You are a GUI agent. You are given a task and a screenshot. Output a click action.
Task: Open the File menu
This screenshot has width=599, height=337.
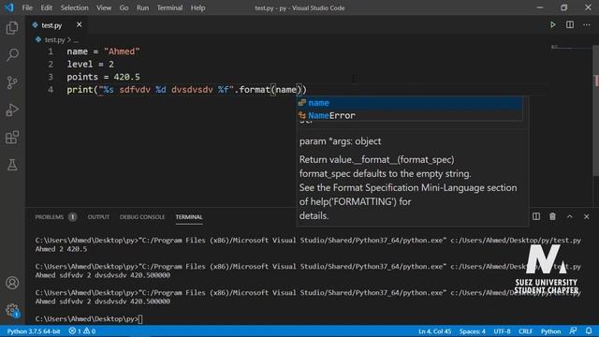[27, 7]
